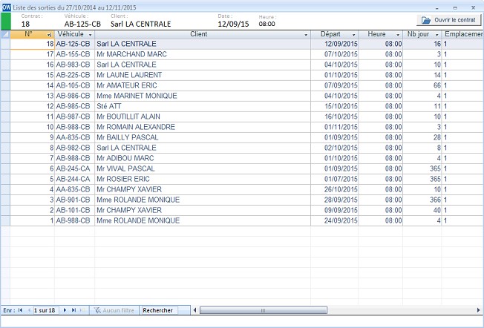Image resolution: width=484 pixels, height=328 pixels.
Task: Select the client cell Mr ADIBOU MARC
Action: [203, 158]
